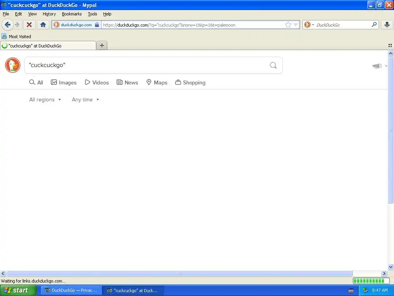The image size is (394, 296).
Task: Click the megaphone feedback icon
Action: 377,66
